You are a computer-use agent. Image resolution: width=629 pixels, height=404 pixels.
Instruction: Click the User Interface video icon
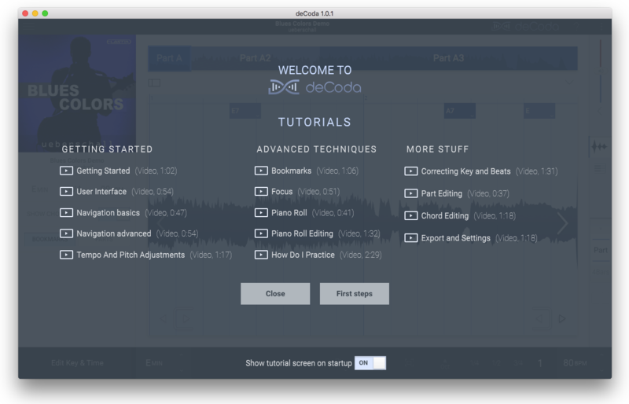66,192
